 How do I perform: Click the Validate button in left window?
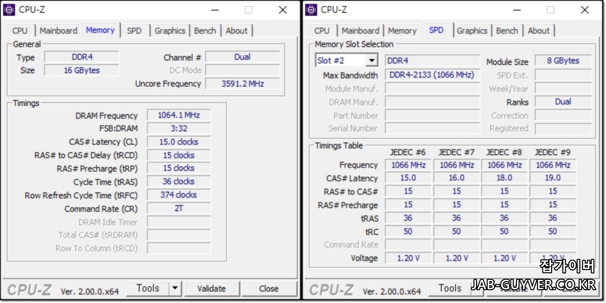pos(211,289)
